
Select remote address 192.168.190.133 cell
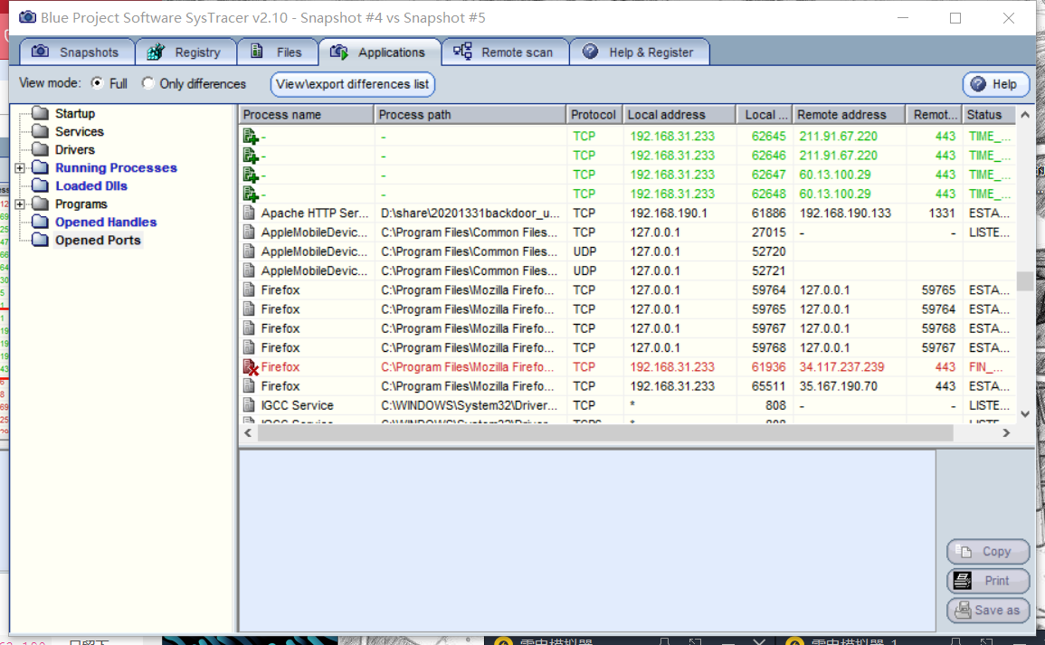click(x=845, y=213)
